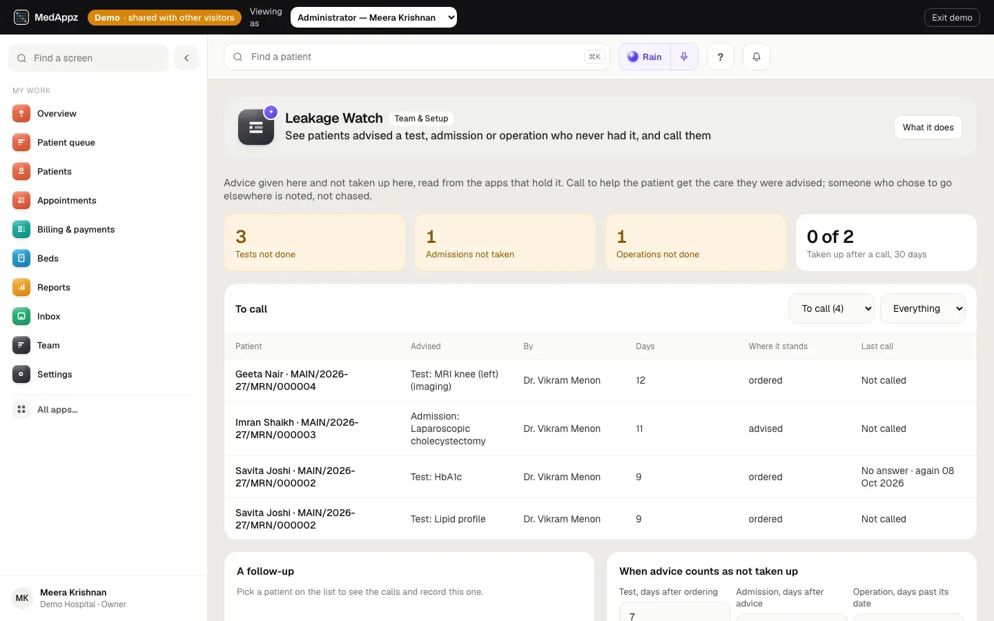The width and height of the screenshot is (994, 621).
Task: Open the Settings sidebar icon
Action: click(21, 375)
